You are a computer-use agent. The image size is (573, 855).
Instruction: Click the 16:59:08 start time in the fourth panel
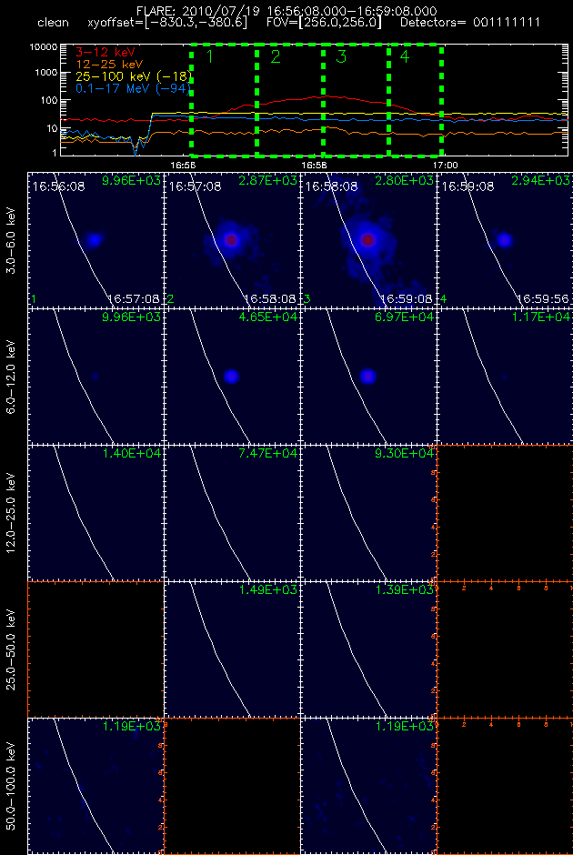coord(468,186)
